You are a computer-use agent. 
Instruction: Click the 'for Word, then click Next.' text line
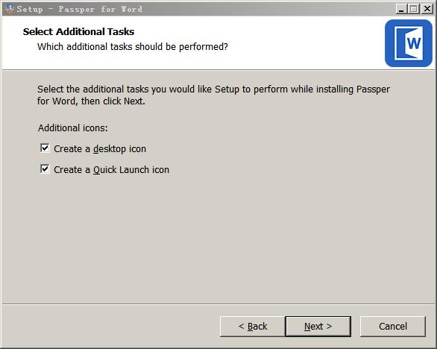[91, 101]
